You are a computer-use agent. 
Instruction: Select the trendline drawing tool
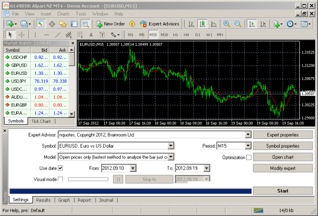pos(58,35)
